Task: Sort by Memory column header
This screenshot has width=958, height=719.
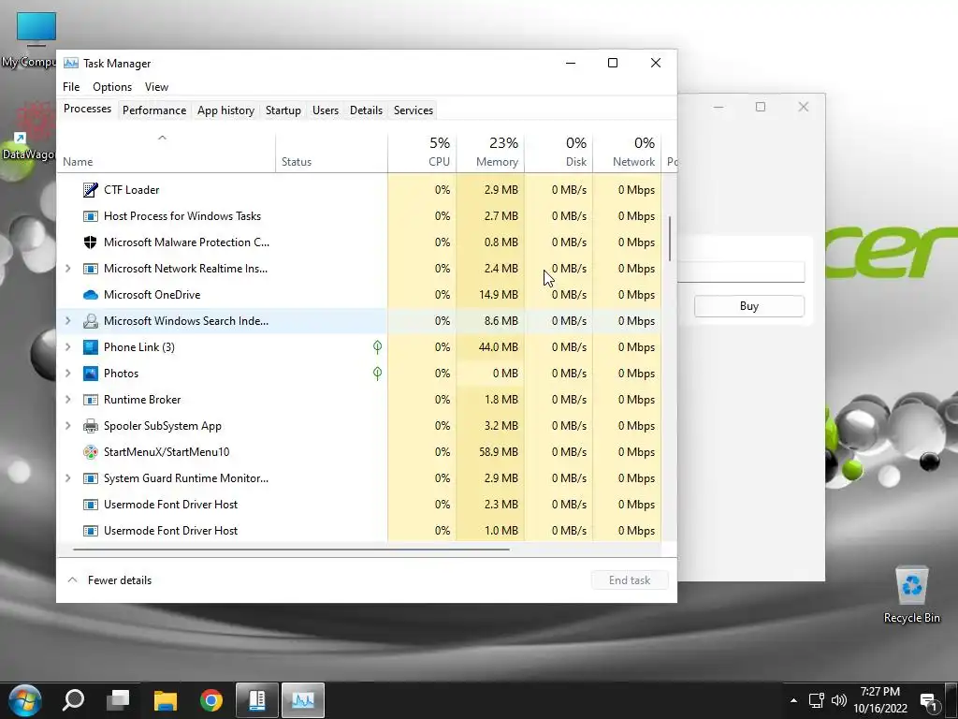Action: point(490,153)
